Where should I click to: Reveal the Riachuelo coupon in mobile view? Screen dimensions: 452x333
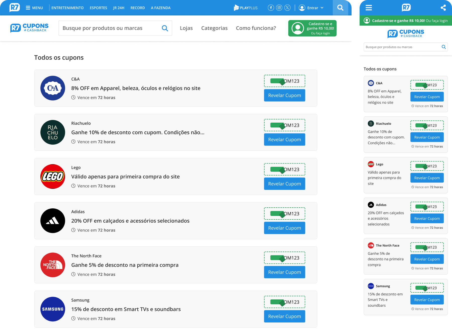click(427, 137)
